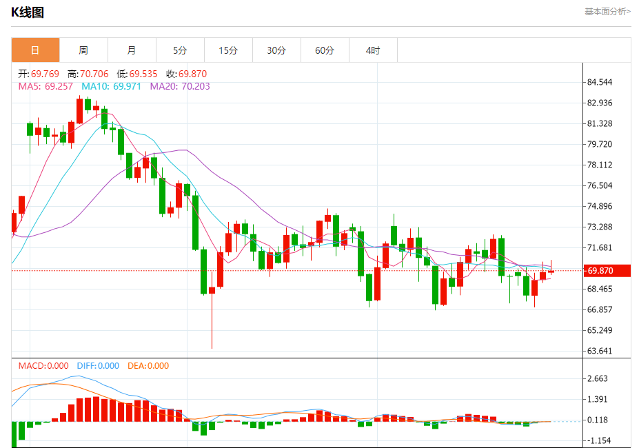Click the 收:69.870 close price value
The width and height of the screenshot is (639, 448).
point(187,74)
